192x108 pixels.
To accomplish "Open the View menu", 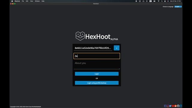I will (x=31, y=1).
